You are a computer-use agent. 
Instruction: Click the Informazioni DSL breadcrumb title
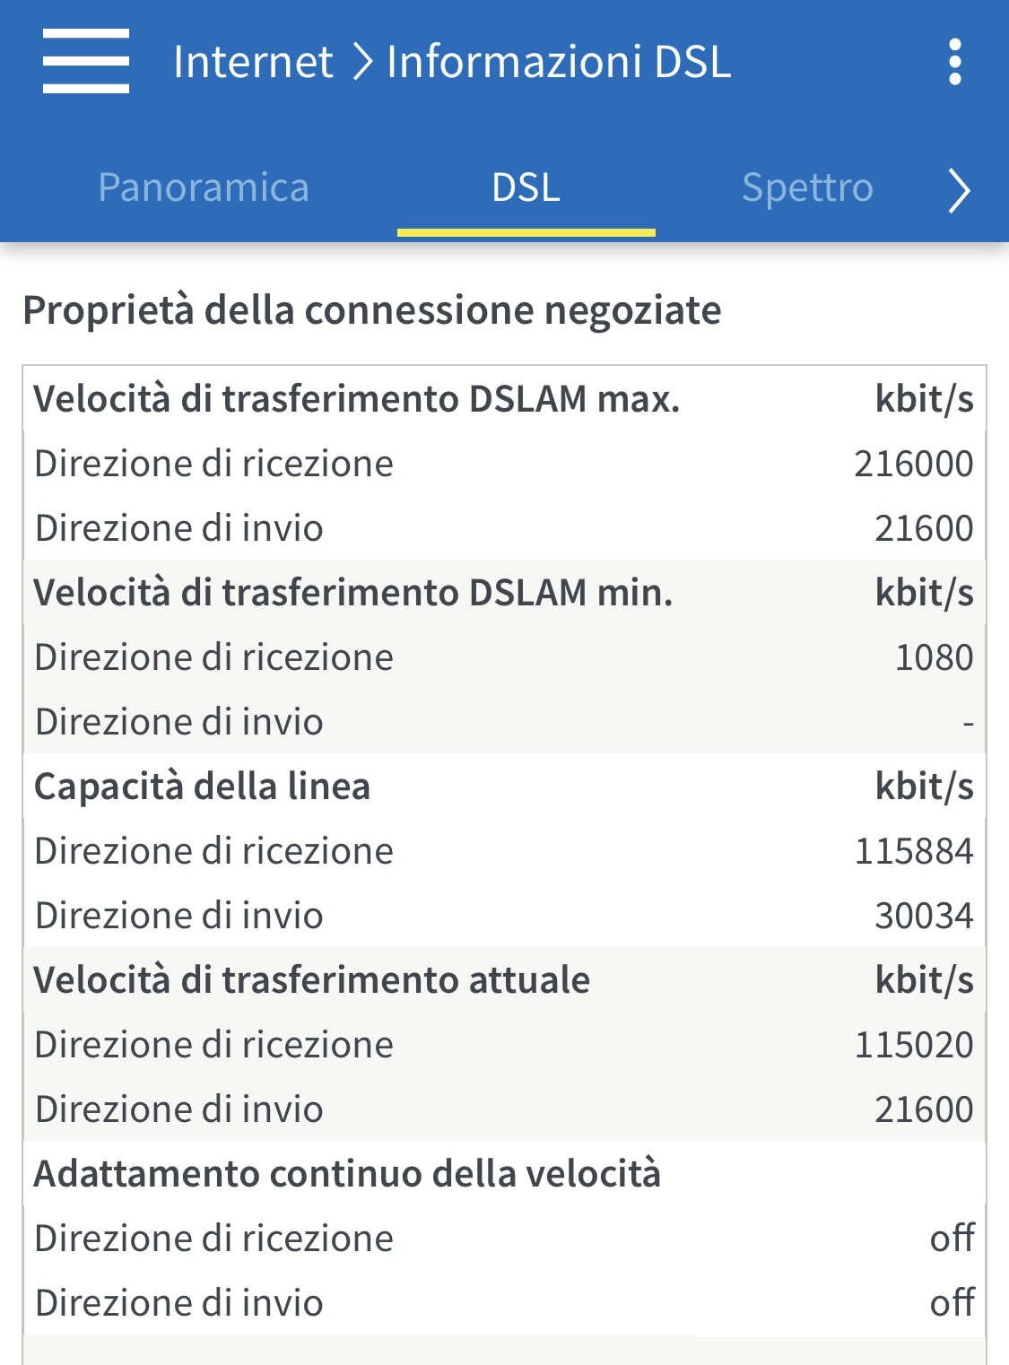tap(559, 62)
